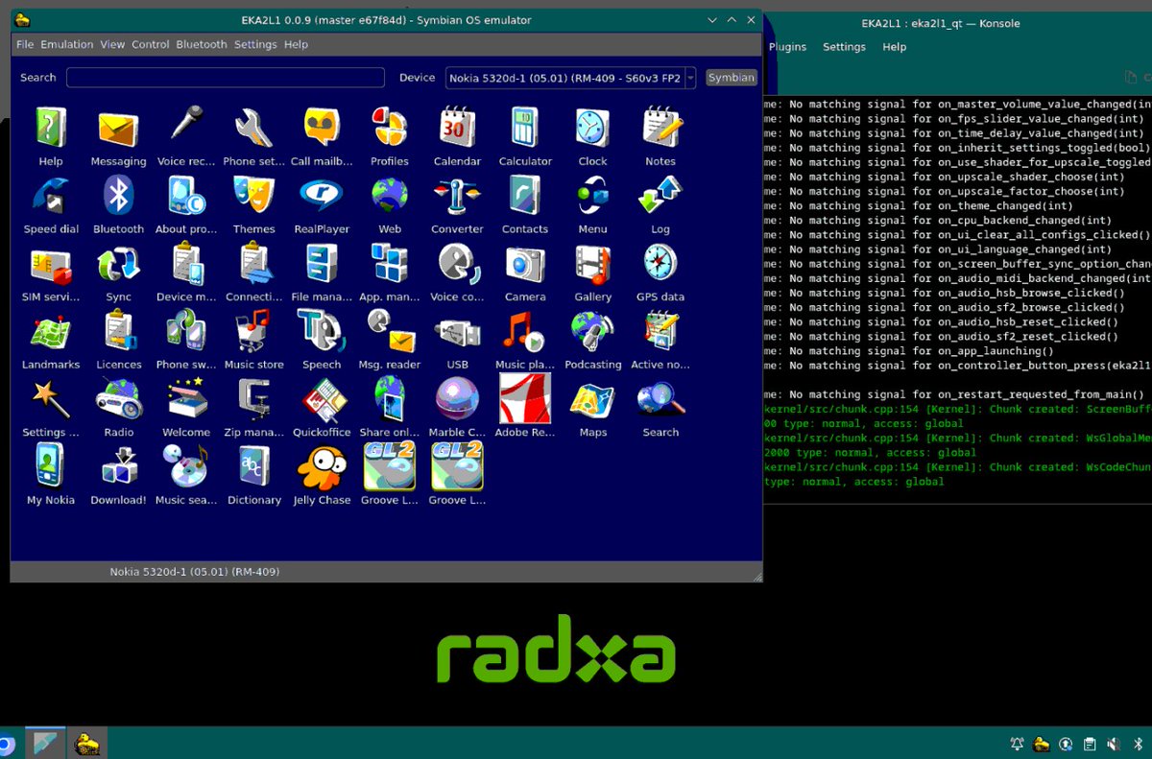
Task: Open the Bluetooth app icon
Action: (x=118, y=196)
